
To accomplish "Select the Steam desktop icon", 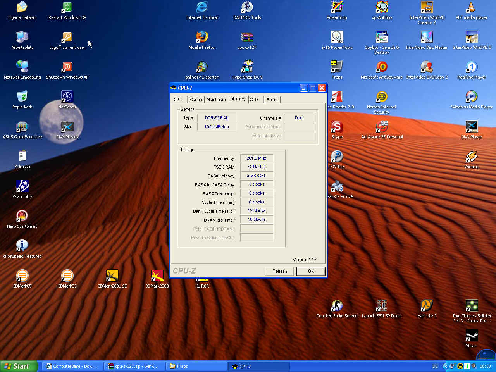I will (x=472, y=339).
